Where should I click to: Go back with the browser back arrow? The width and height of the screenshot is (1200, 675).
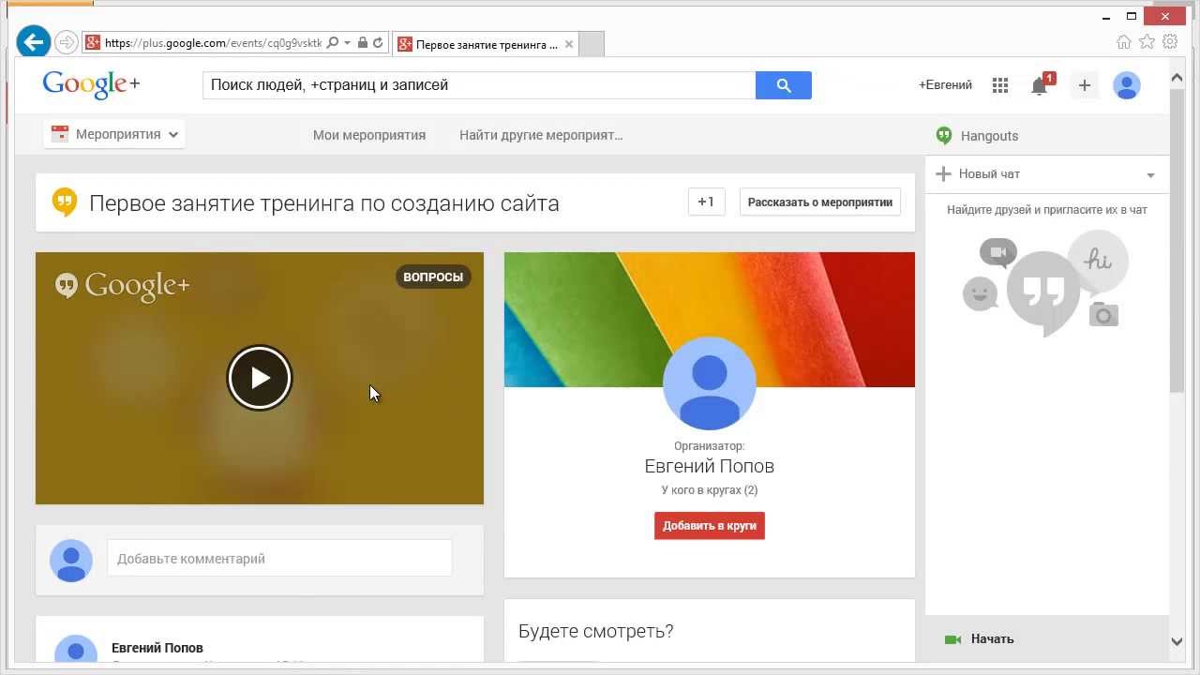coord(34,42)
